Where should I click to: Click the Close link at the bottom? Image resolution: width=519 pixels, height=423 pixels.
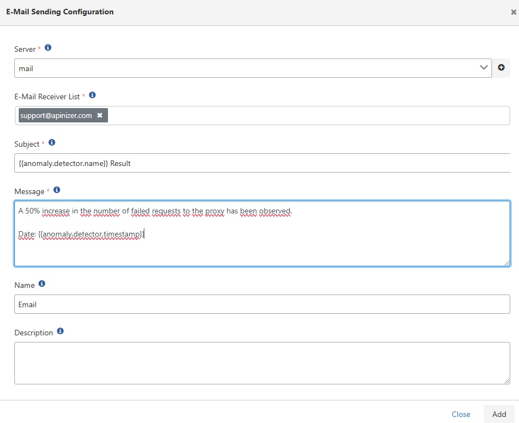461,414
